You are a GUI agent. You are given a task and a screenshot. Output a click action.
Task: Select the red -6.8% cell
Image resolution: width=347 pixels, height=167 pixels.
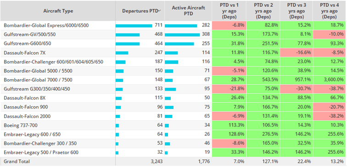coord(229,25)
